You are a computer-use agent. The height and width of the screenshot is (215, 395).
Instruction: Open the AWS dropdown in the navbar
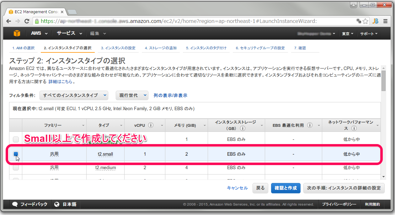[x=39, y=33]
